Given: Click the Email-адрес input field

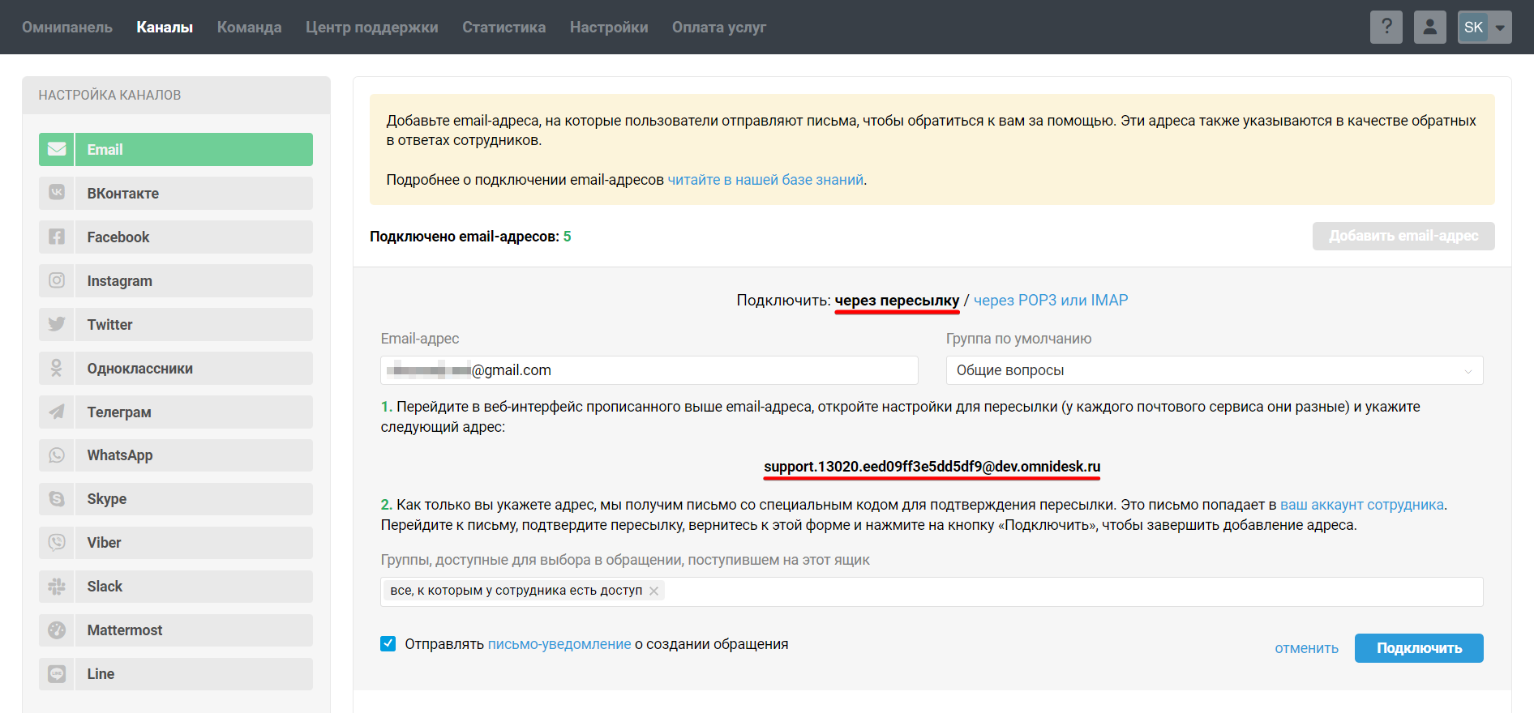Looking at the screenshot, I should click(x=649, y=370).
